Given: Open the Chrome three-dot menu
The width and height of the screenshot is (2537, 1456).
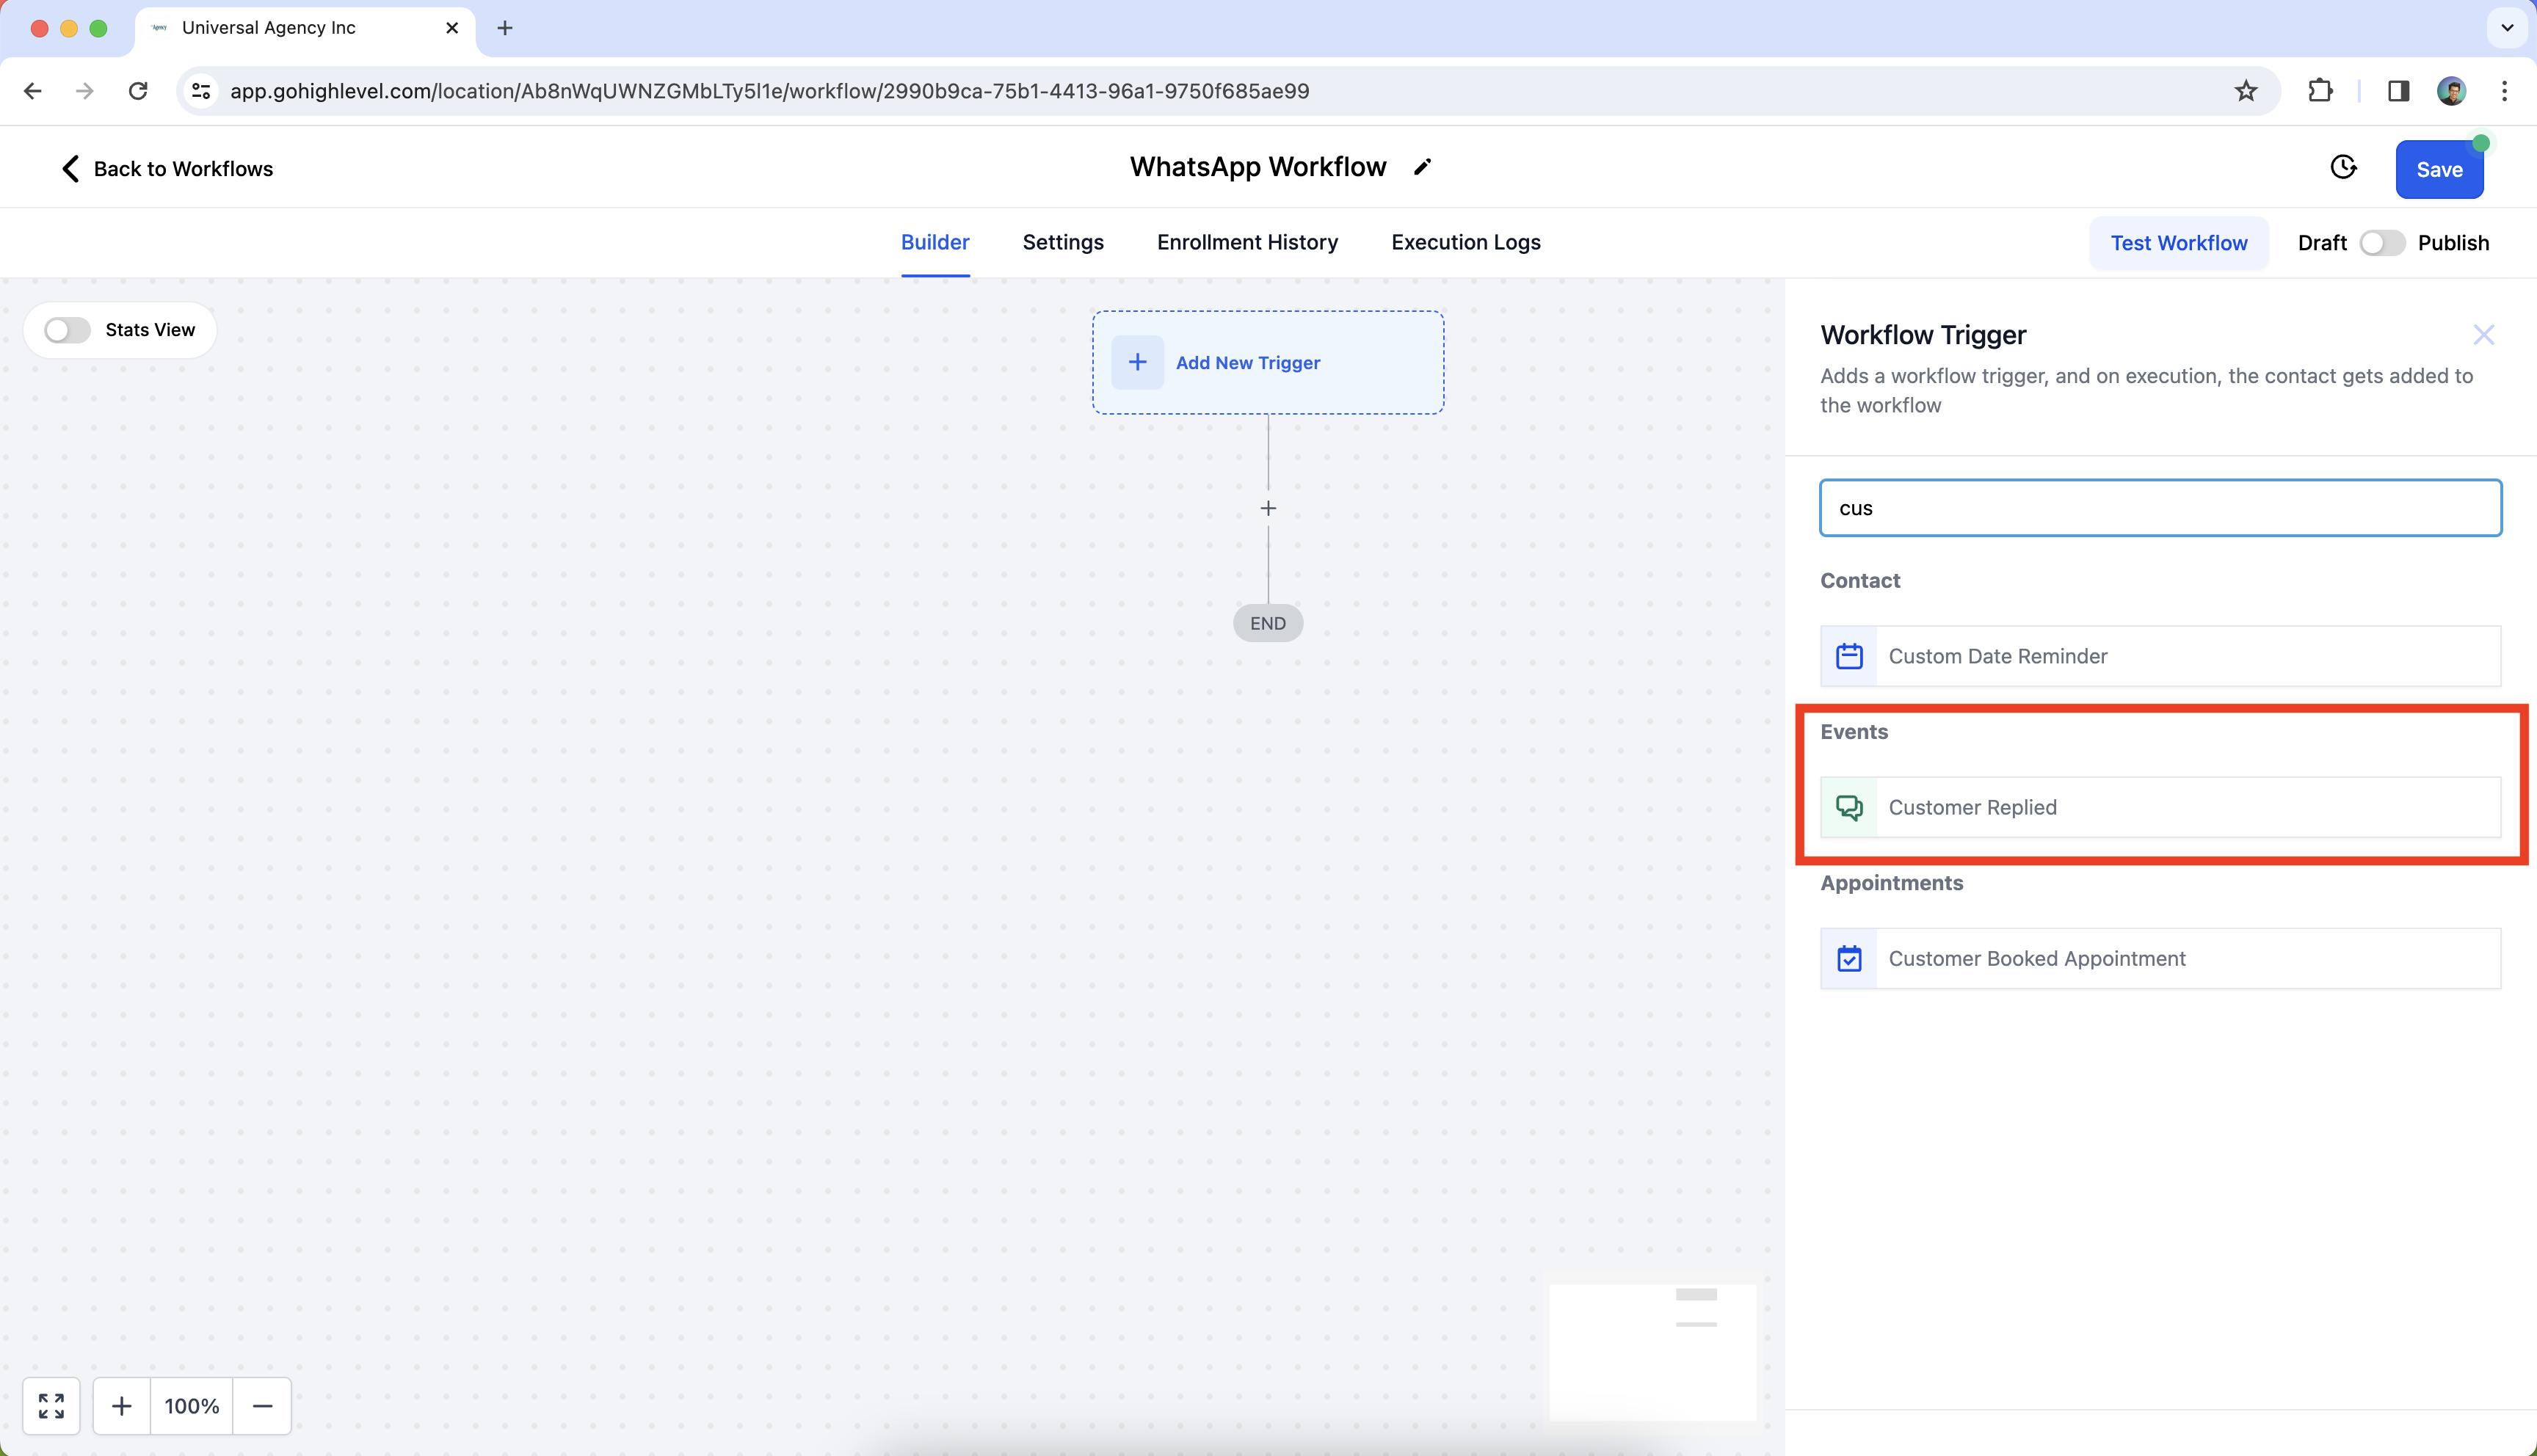Looking at the screenshot, I should tap(2504, 91).
